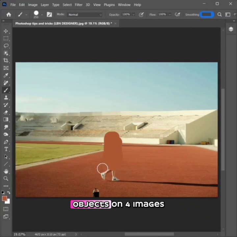Select the Clone Stamp tool

pyautogui.click(x=6, y=97)
